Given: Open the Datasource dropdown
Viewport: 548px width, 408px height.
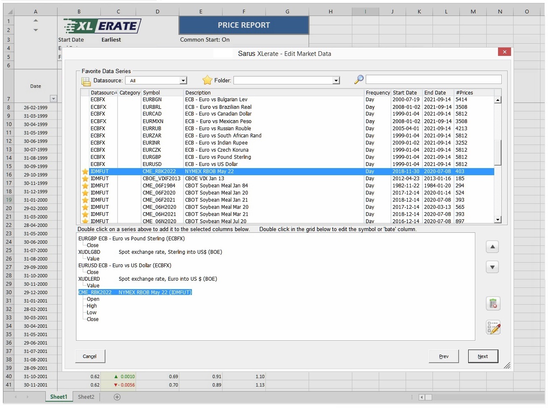Looking at the screenshot, I should point(183,81).
